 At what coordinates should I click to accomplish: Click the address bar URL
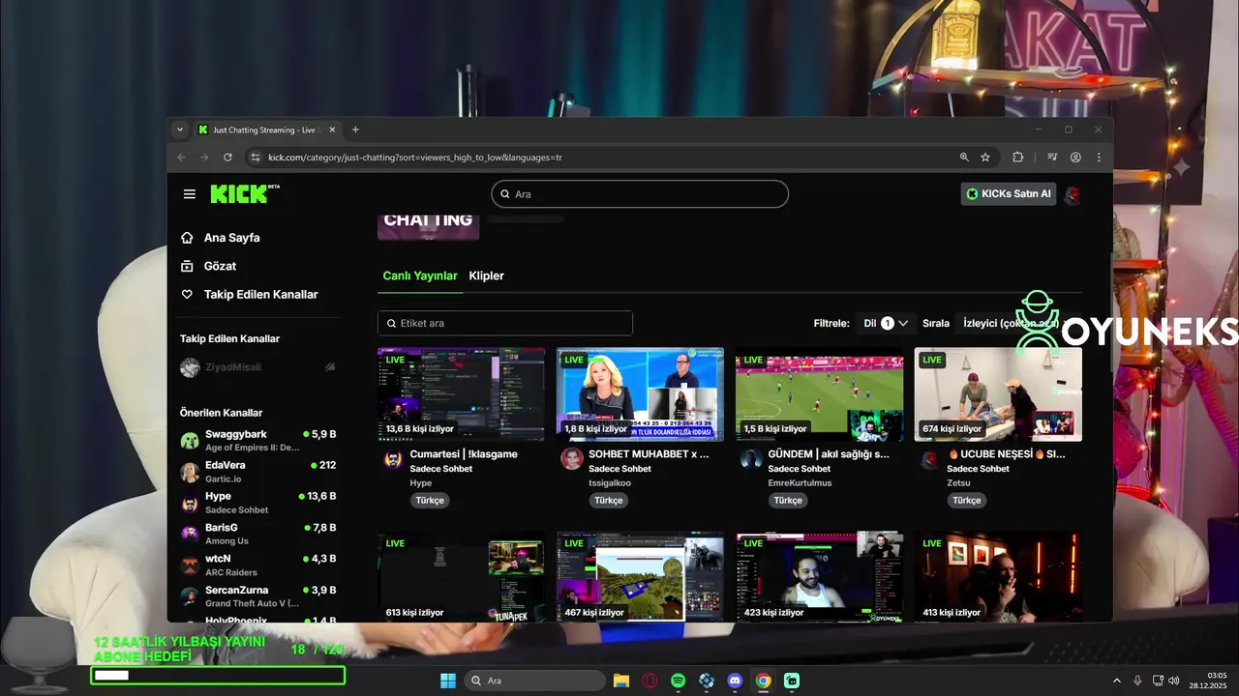(x=415, y=157)
